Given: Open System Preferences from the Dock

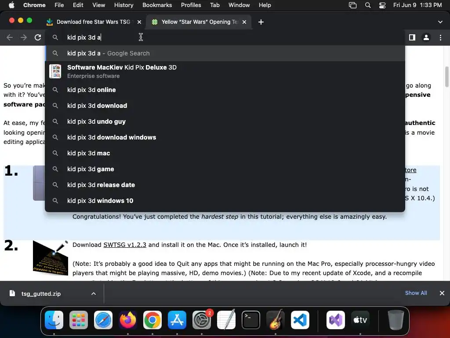Looking at the screenshot, I should [202, 320].
